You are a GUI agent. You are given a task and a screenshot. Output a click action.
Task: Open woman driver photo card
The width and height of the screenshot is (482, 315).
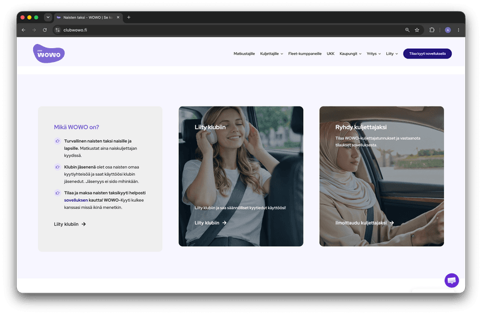(381, 176)
